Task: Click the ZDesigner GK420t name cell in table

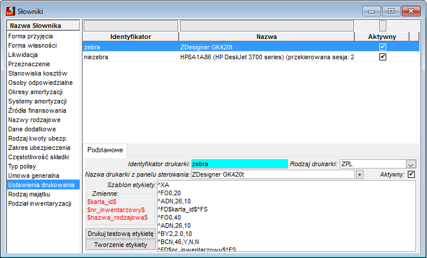Action: [x=267, y=47]
